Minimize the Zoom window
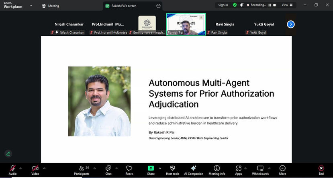Screen dimensions: 333x178 (305, 5)
